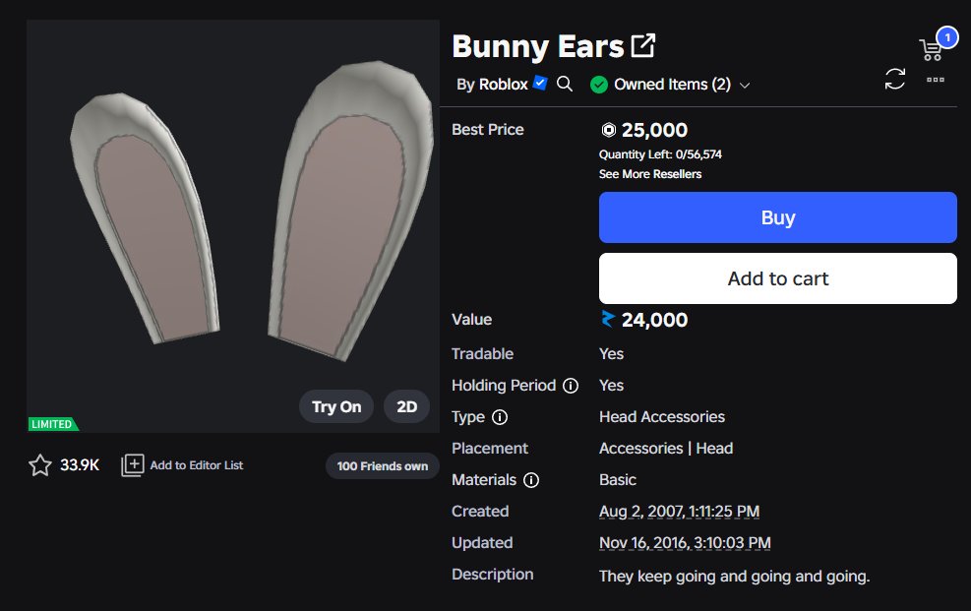Show Holding Period info tooltip icon
The width and height of the screenshot is (971, 611).
(x=571, y=386)
